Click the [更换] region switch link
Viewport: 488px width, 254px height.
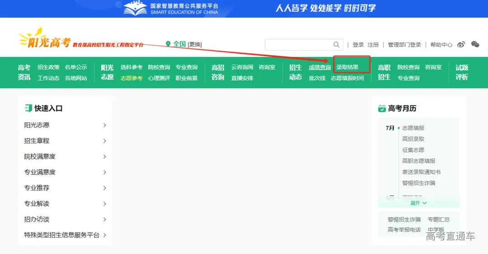pos(195,44)
